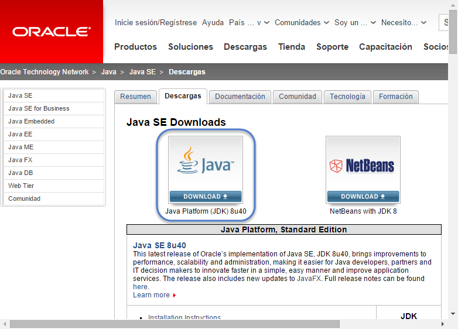Screen dimensions: 458x329
Task: Click 'NetBeans with JDK 8' caption
Action: [x=363, y=211]
